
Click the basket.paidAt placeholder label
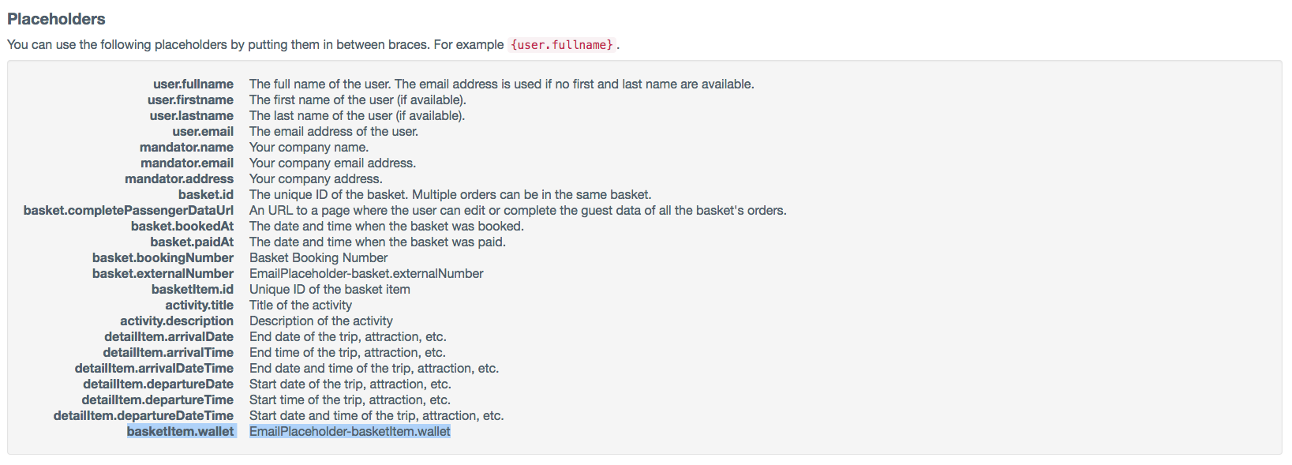[x=192, y=242]
